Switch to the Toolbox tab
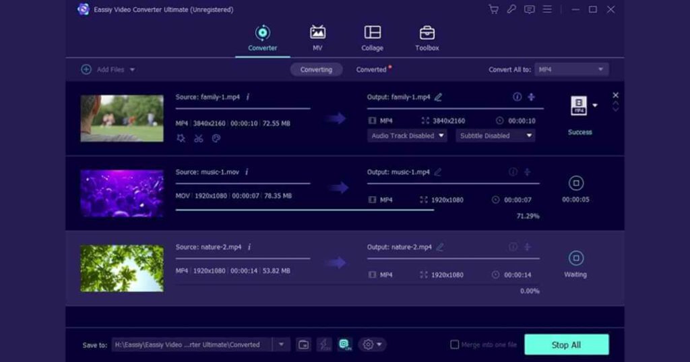This screenshot has width=690, height=362. pos(427,38)
